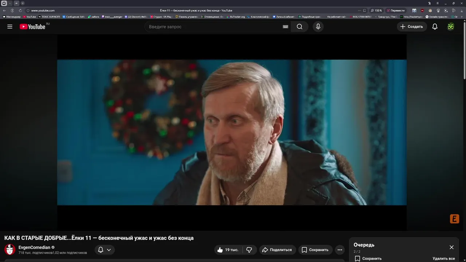
Task: Open the site shield icon before the URL
Action: (28, 11)
